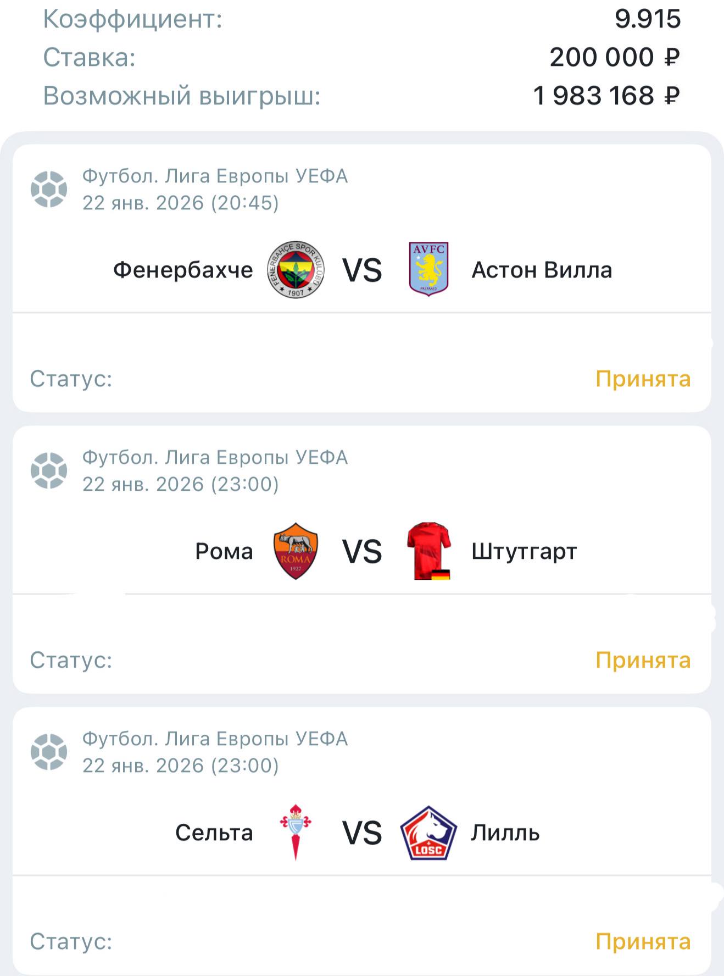The width and height of the screenshot is (724, 976).
Task: Tap the possible winnings 1 983 168 ₽
Action: click(x=606, y=96)
